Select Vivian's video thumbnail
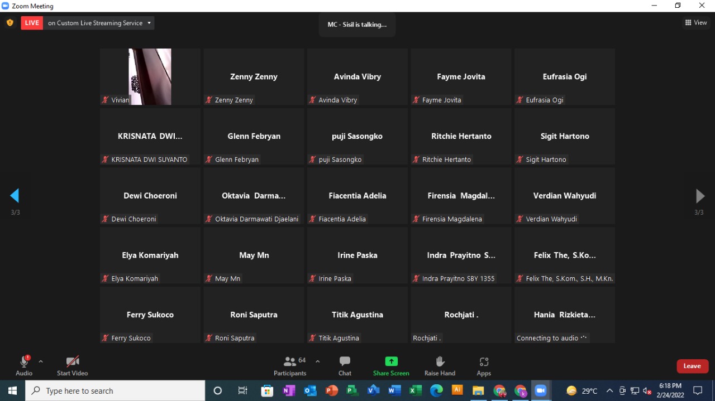Viewport: 715px width, 401px height. 150,76
